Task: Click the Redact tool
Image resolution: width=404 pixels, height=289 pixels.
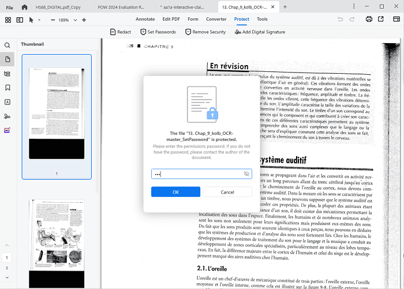Action: tap(120, 32)
